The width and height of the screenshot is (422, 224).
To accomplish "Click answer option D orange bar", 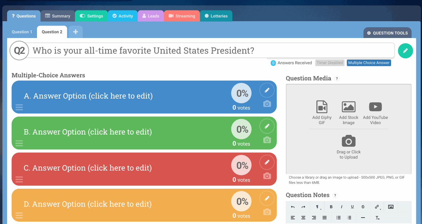I will (x=144, y=205).
